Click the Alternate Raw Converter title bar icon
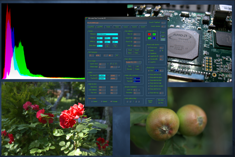Image resolution: width=235 pixels, height=157 pixels. click(x=86, y=18)
